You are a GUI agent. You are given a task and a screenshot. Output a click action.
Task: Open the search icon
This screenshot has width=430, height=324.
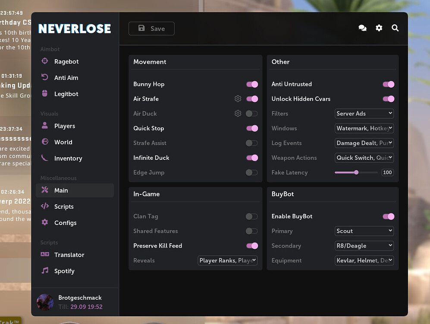coord(395,28)
